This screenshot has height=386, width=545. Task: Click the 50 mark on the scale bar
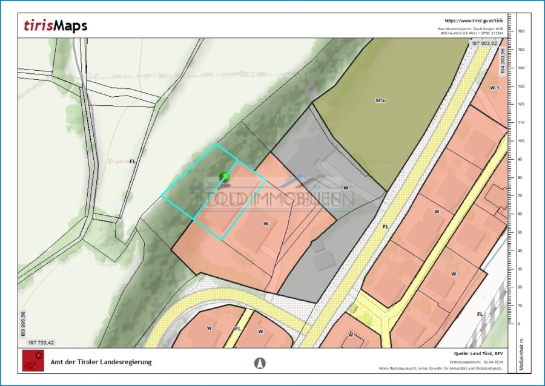(520, 232)
